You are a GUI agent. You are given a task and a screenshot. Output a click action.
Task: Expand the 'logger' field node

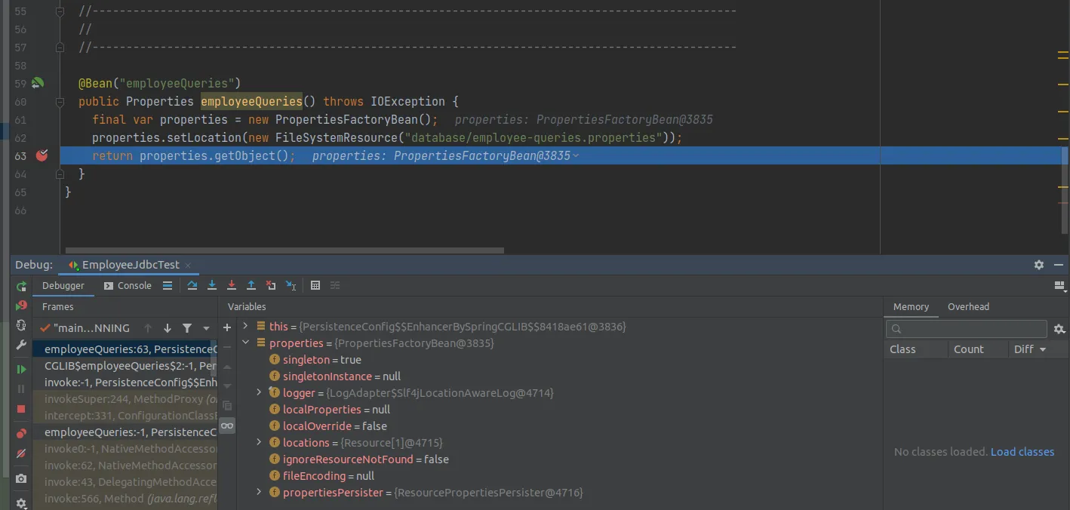point(260,393)
